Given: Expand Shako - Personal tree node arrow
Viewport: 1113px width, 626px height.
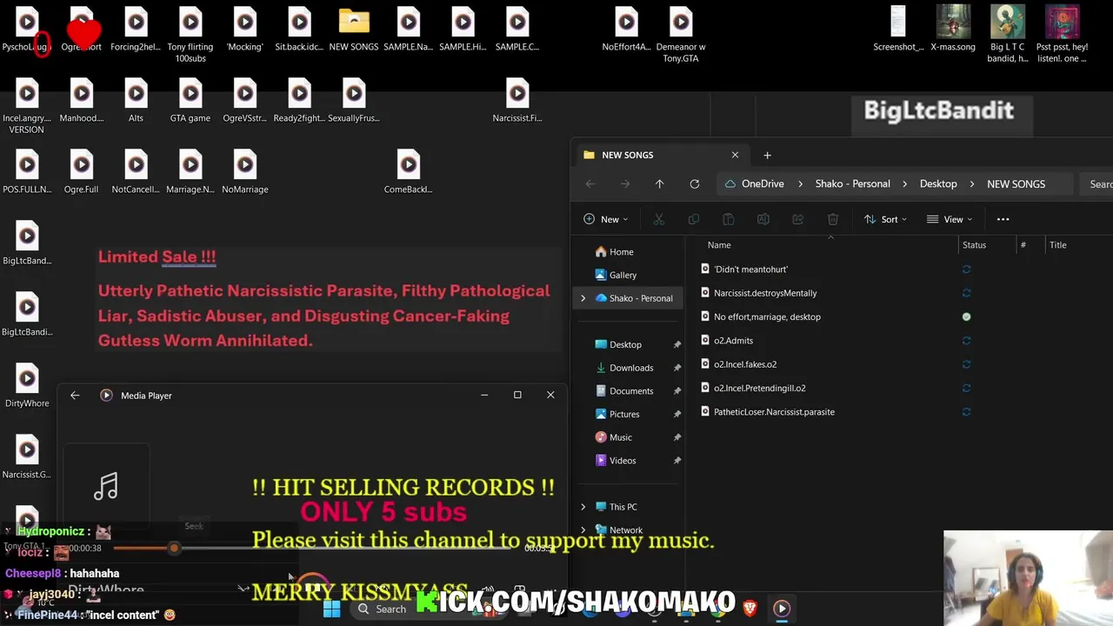Looking at the screenshot, I should pyautogui.click(x=583, y=298).
